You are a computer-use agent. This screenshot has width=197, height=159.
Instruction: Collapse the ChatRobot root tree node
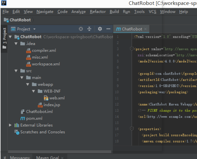click(x=10, y=37)
